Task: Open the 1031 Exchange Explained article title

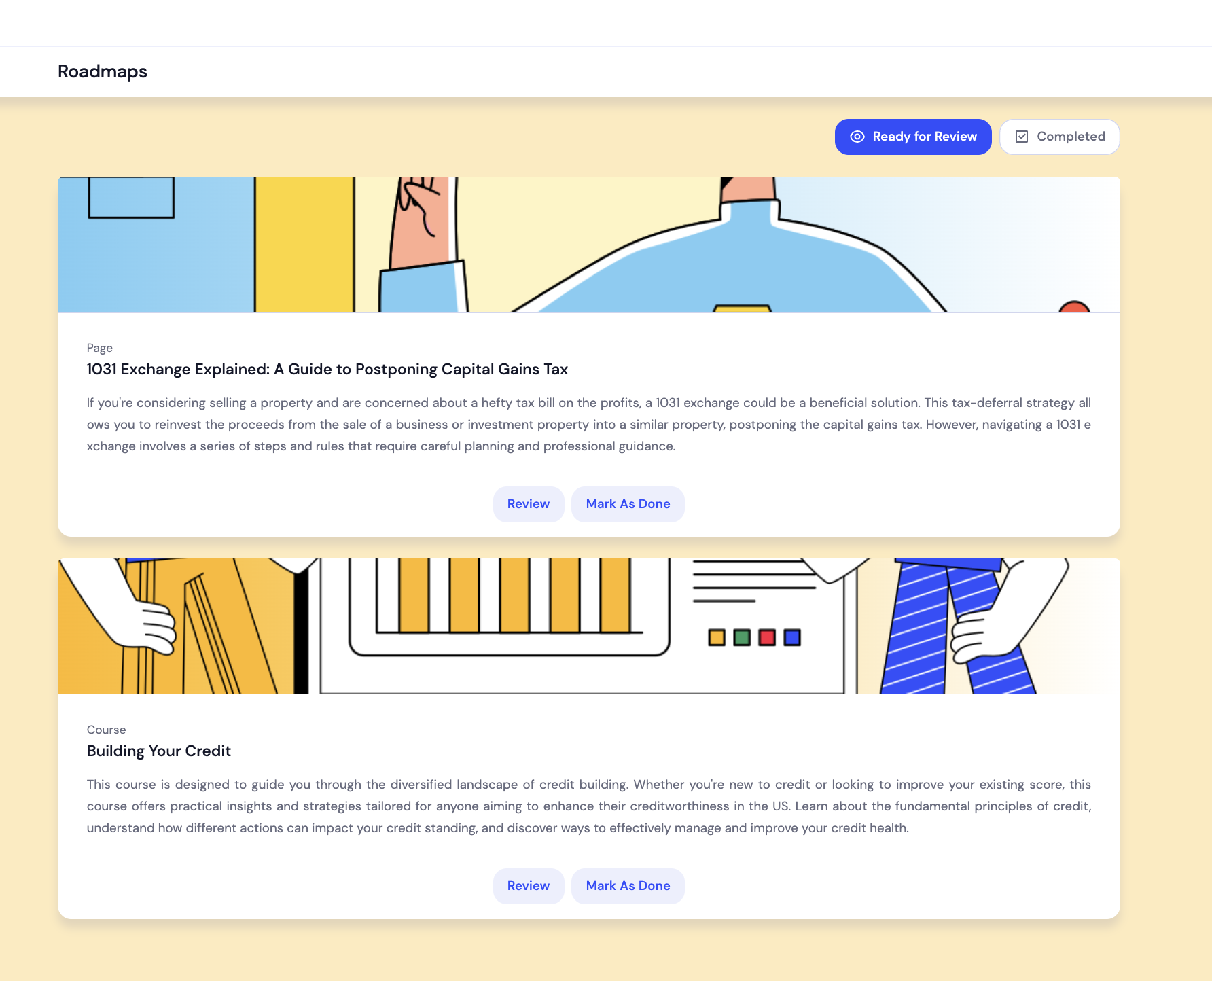Action: click(327, 369)
